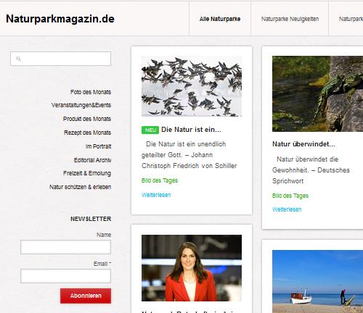This screenshot has width=363, height=313.
Task: Click the NEWSLETTER heading
Action: click(91, 219)
